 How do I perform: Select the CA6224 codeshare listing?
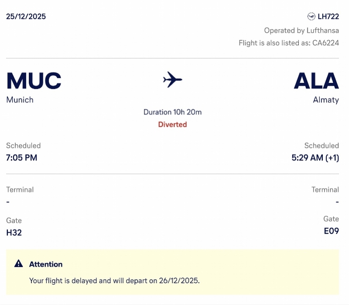[325, 43]
